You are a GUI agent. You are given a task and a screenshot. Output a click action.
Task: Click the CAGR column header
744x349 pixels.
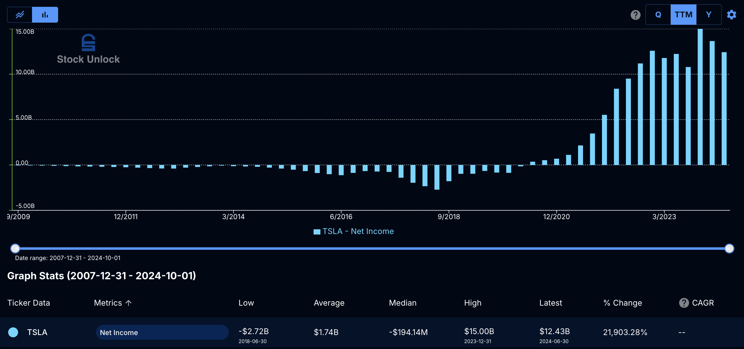coord(703,303)
